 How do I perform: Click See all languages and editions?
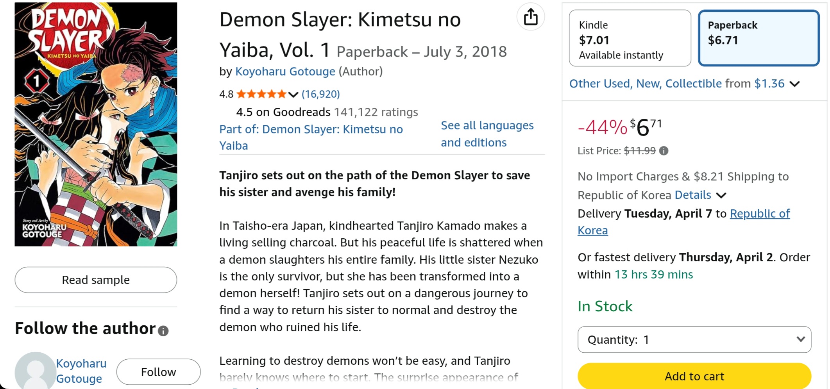click(487, 134)
